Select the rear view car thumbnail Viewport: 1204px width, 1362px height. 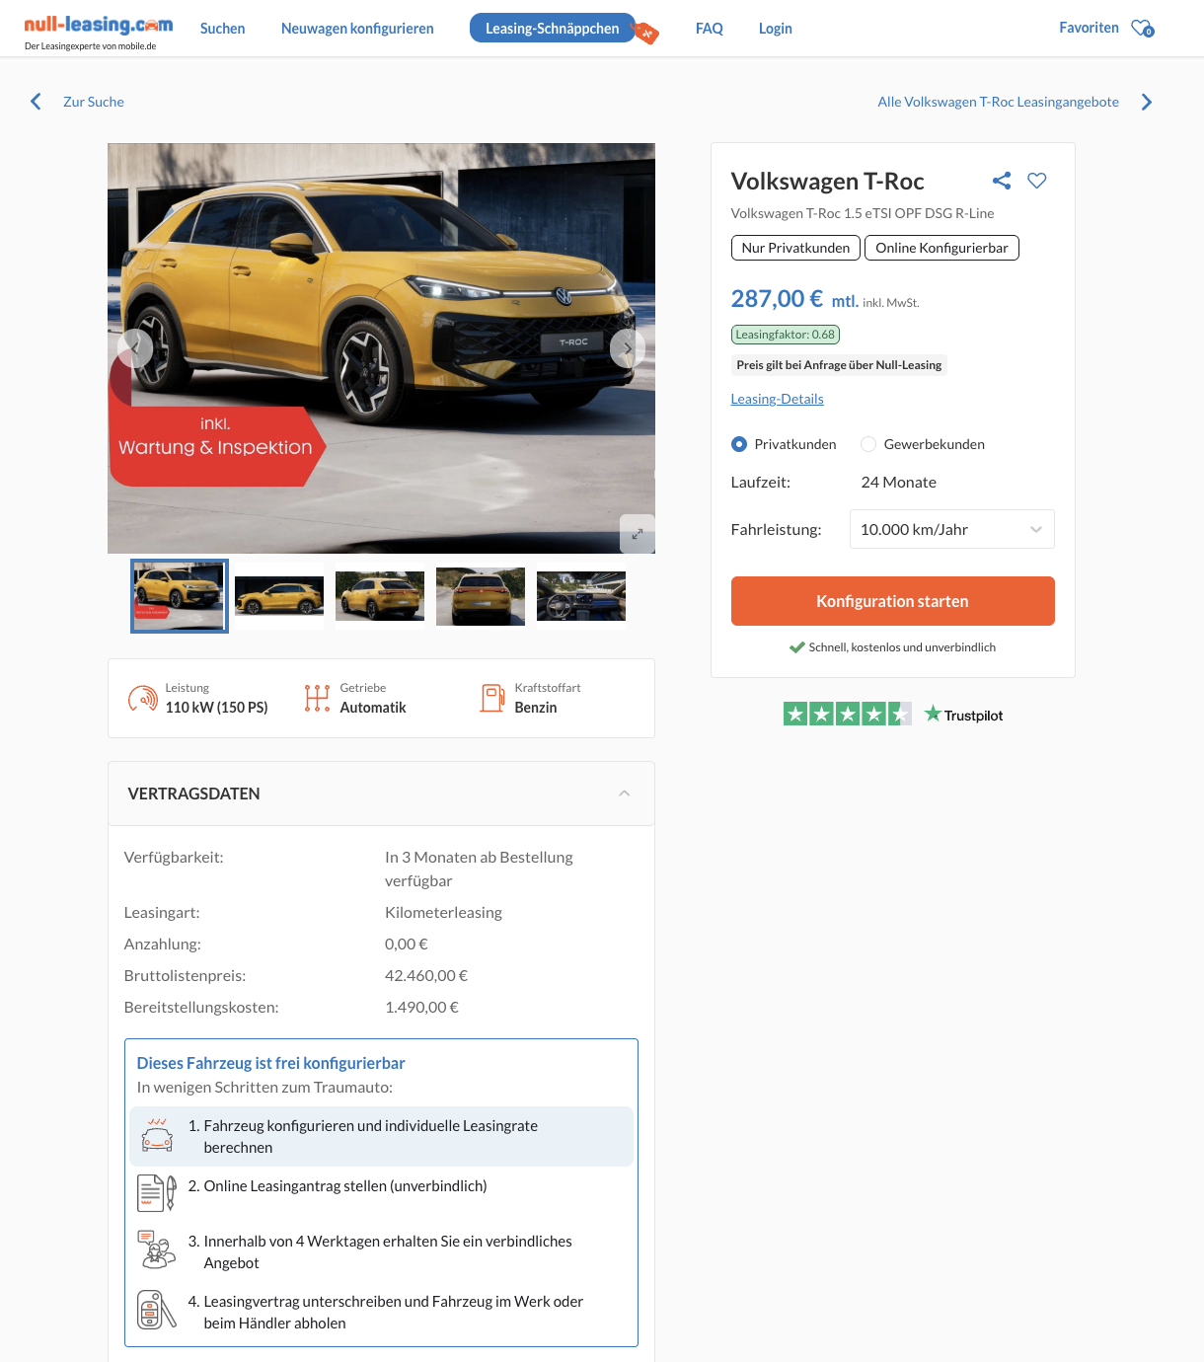click(x=480, y=596)
